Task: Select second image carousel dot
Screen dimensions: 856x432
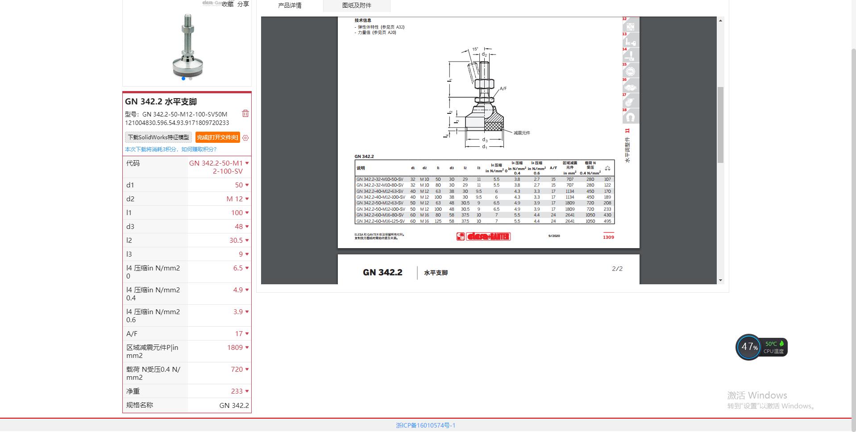Action: [x=191, y=79]
